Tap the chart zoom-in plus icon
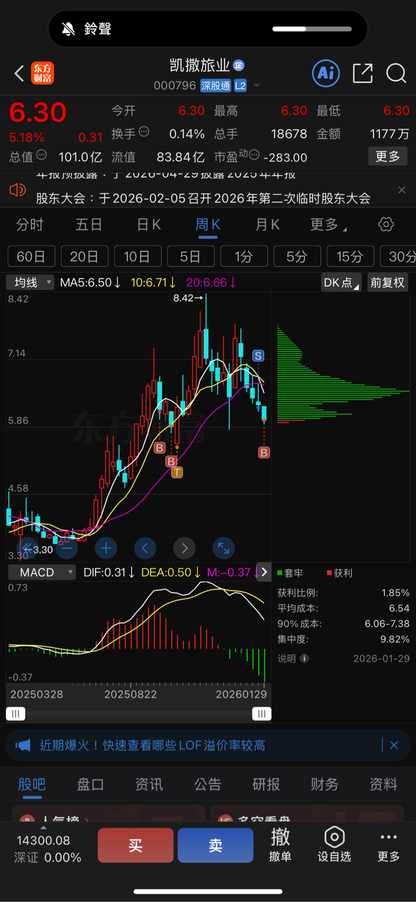This screenshot has width=416, height=902. pos(106,548)
